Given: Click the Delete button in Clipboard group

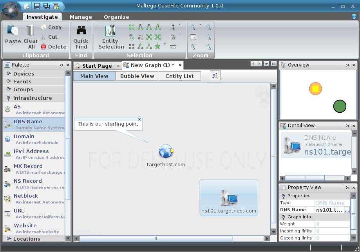Looking at the screenshot, I should click(x=54, y=47).
